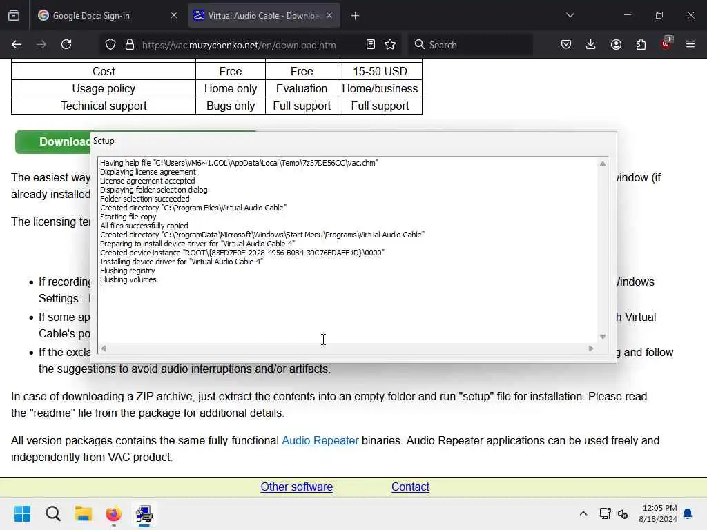This screenshot has height=530, width=707.
Task: Open tracking protection shield icon
Action: tap(110, 45)
